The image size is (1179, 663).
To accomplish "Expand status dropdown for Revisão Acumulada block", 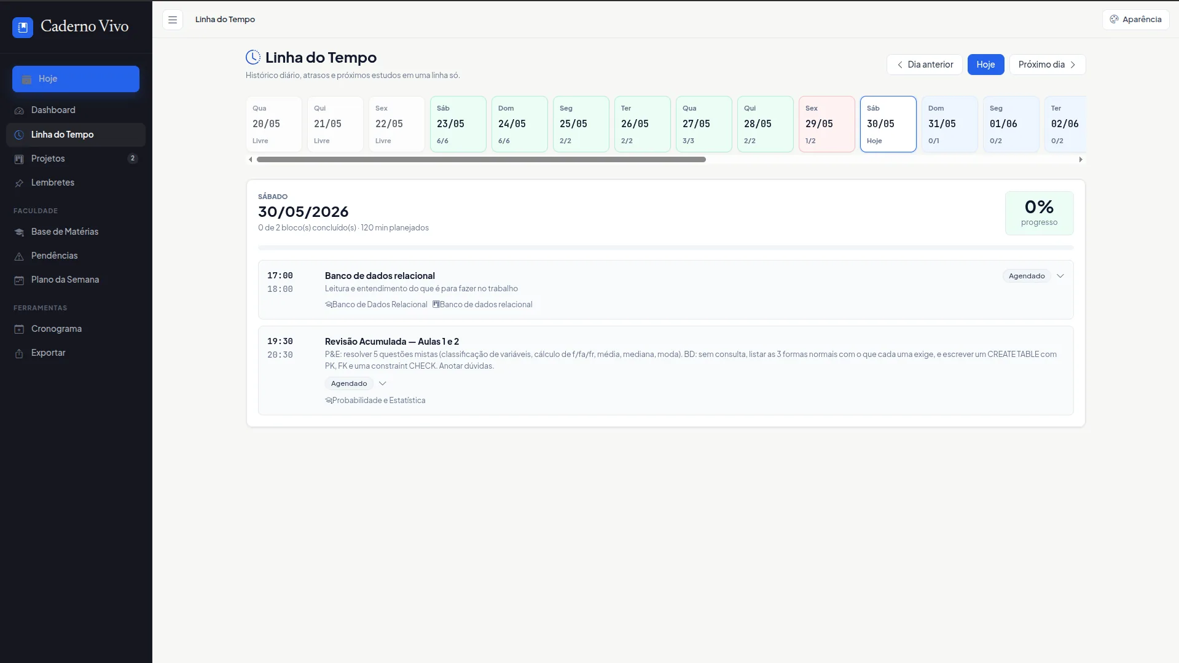I will tap(383, 383).
